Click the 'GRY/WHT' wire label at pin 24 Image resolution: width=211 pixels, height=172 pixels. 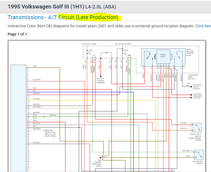tap(37, 129)
